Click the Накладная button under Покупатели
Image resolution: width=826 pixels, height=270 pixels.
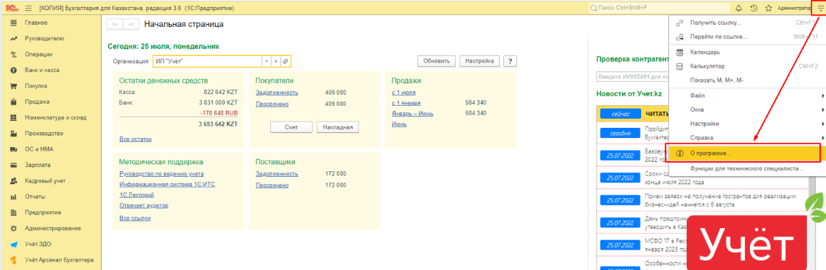(x=338, y=127)
